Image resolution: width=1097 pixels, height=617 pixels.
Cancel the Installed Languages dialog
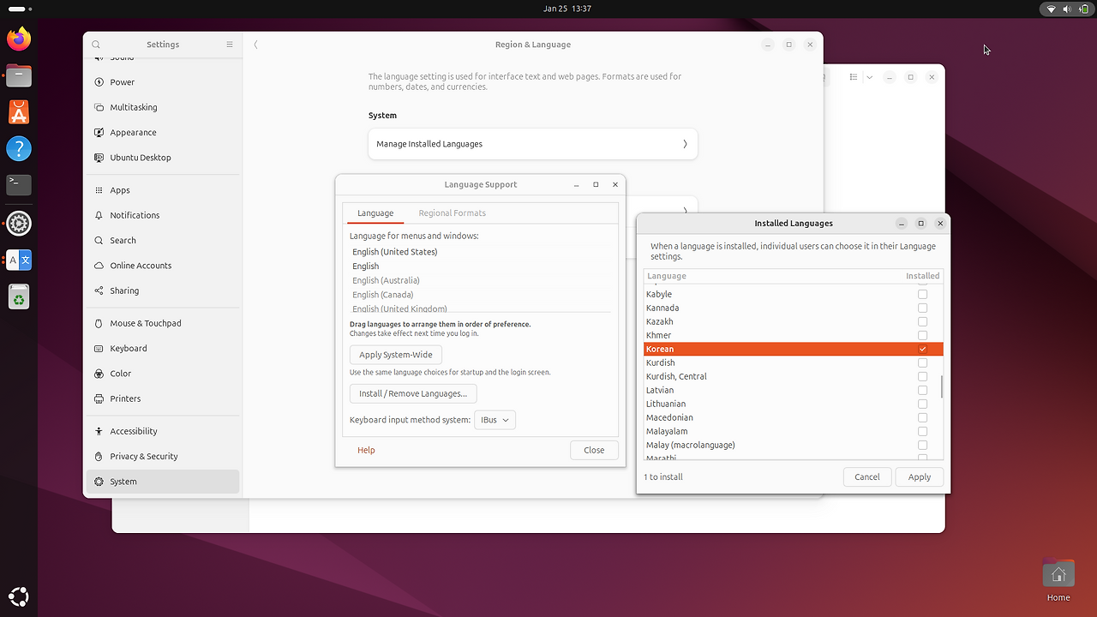(867, 476)
